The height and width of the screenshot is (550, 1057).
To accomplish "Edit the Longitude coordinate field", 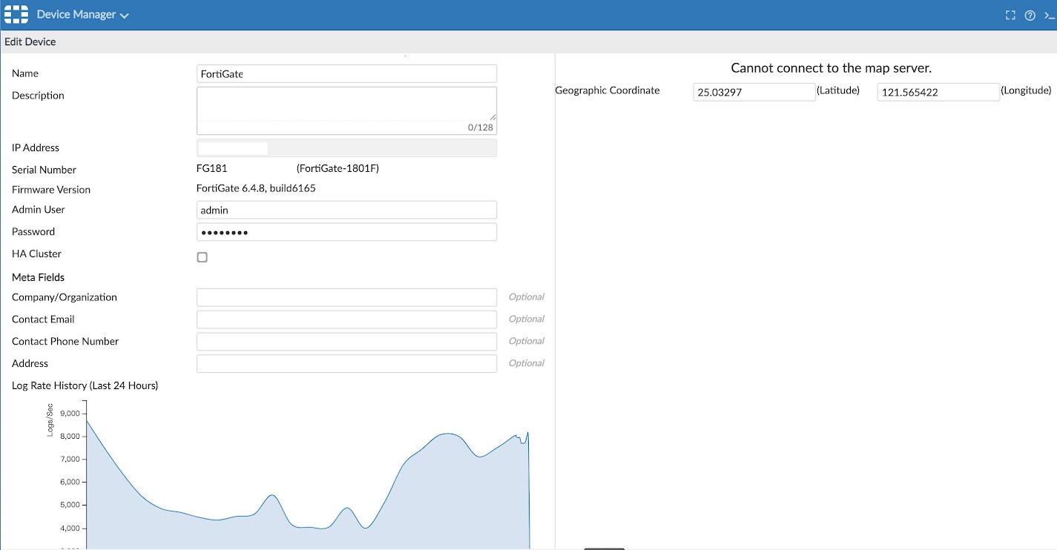I will 938,92.
